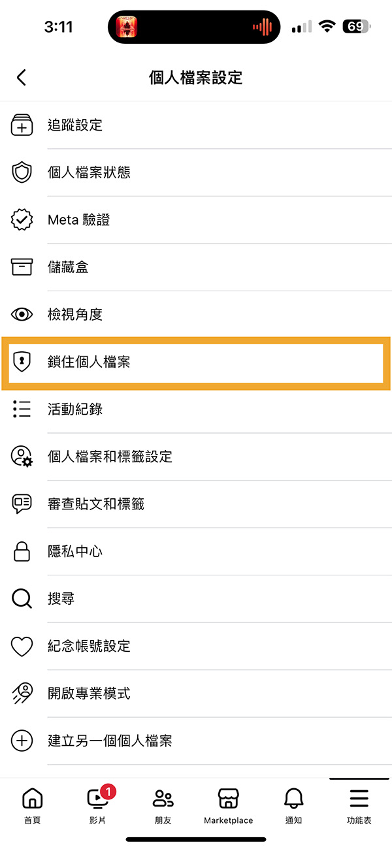Image resolution: width=392 pixels, height=849 pixels.
Task: Tap the 個人檔案狀態 shield icon
Action: pyautogui.click(x=22, y=172)
